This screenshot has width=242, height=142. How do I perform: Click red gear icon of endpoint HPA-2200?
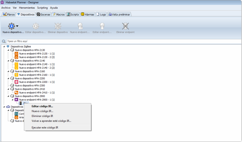pos(16,82)
